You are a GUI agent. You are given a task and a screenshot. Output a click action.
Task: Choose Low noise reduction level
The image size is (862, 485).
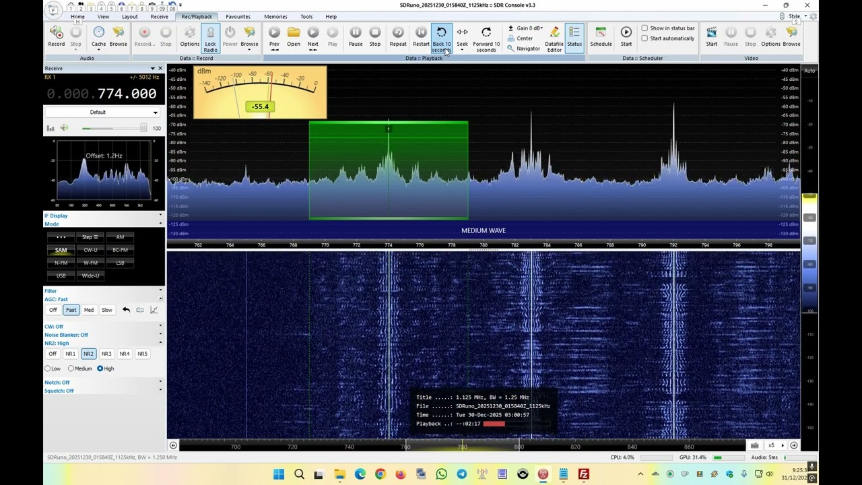[53, 368]
